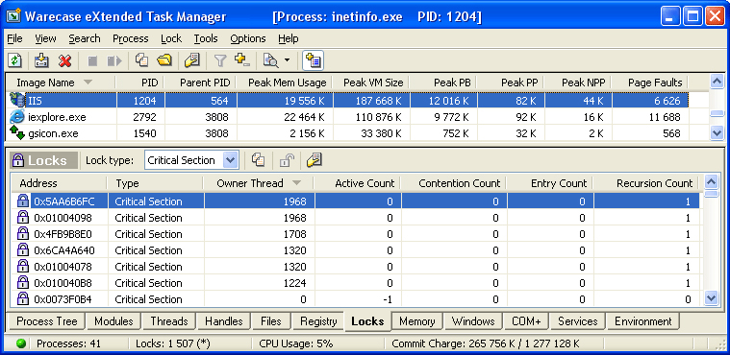Sort by Image Name column header

62,83
